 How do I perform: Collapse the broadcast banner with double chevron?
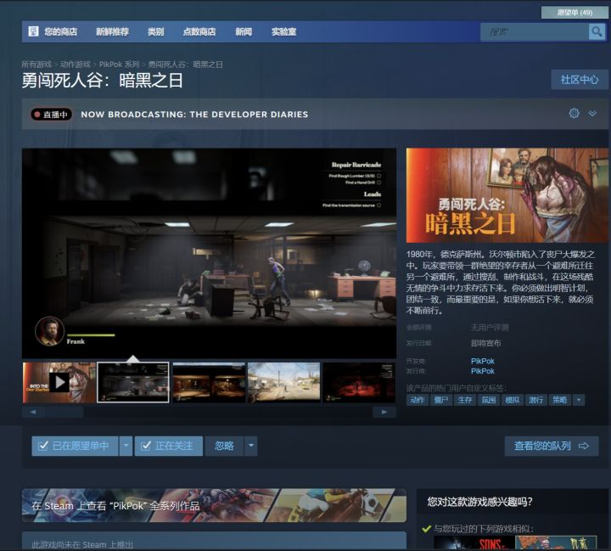592,114
